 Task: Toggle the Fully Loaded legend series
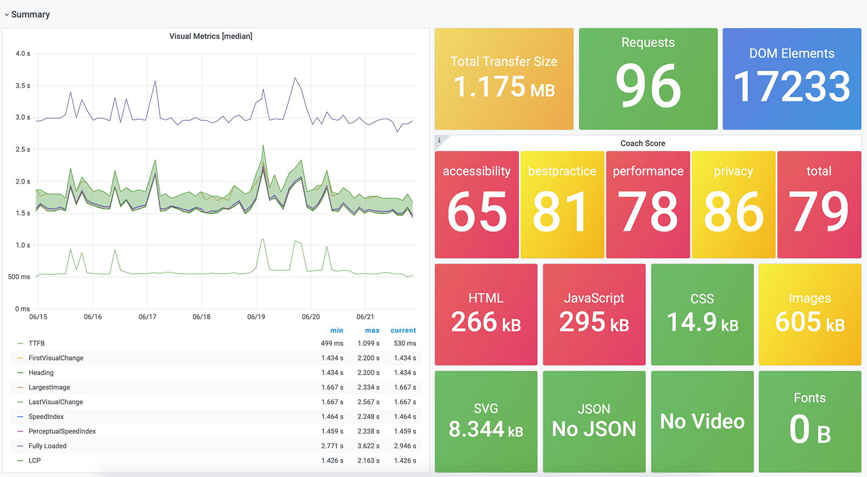[x=48, y=446]
